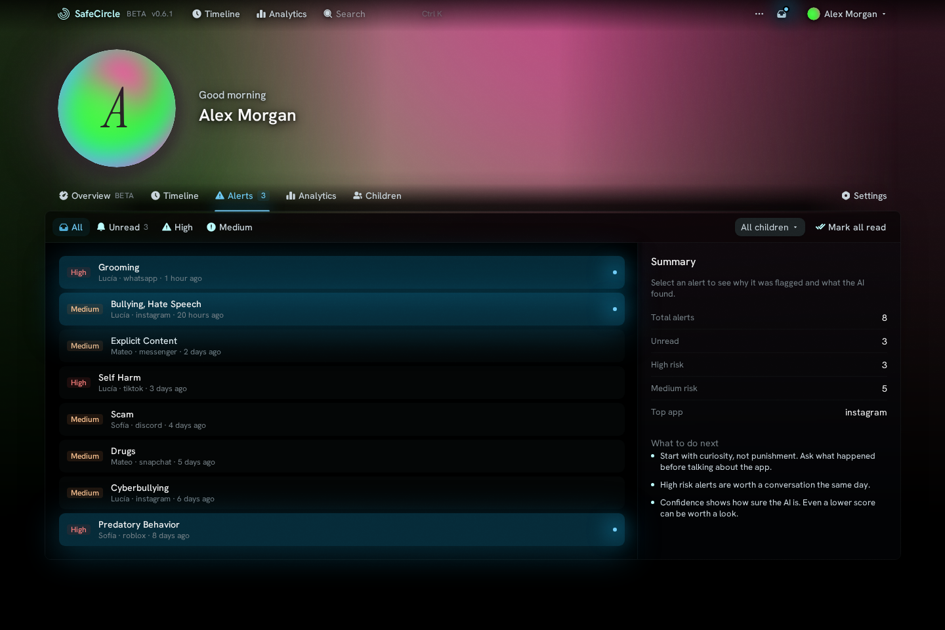This screenshot has height=630, width=945.
Task: Select the All alerts filter
Action: click(71, 227)
